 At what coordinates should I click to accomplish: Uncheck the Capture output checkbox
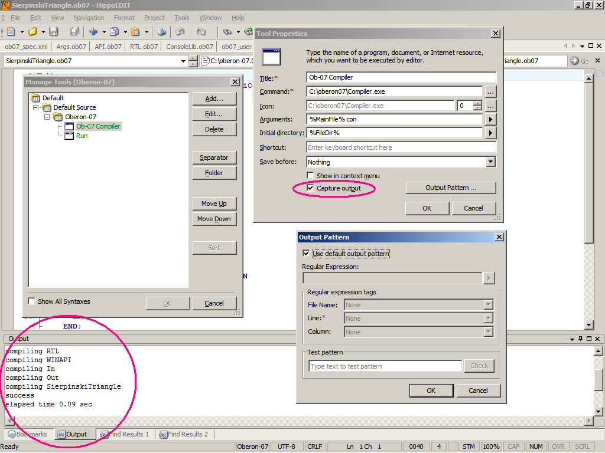click(311, 188)
